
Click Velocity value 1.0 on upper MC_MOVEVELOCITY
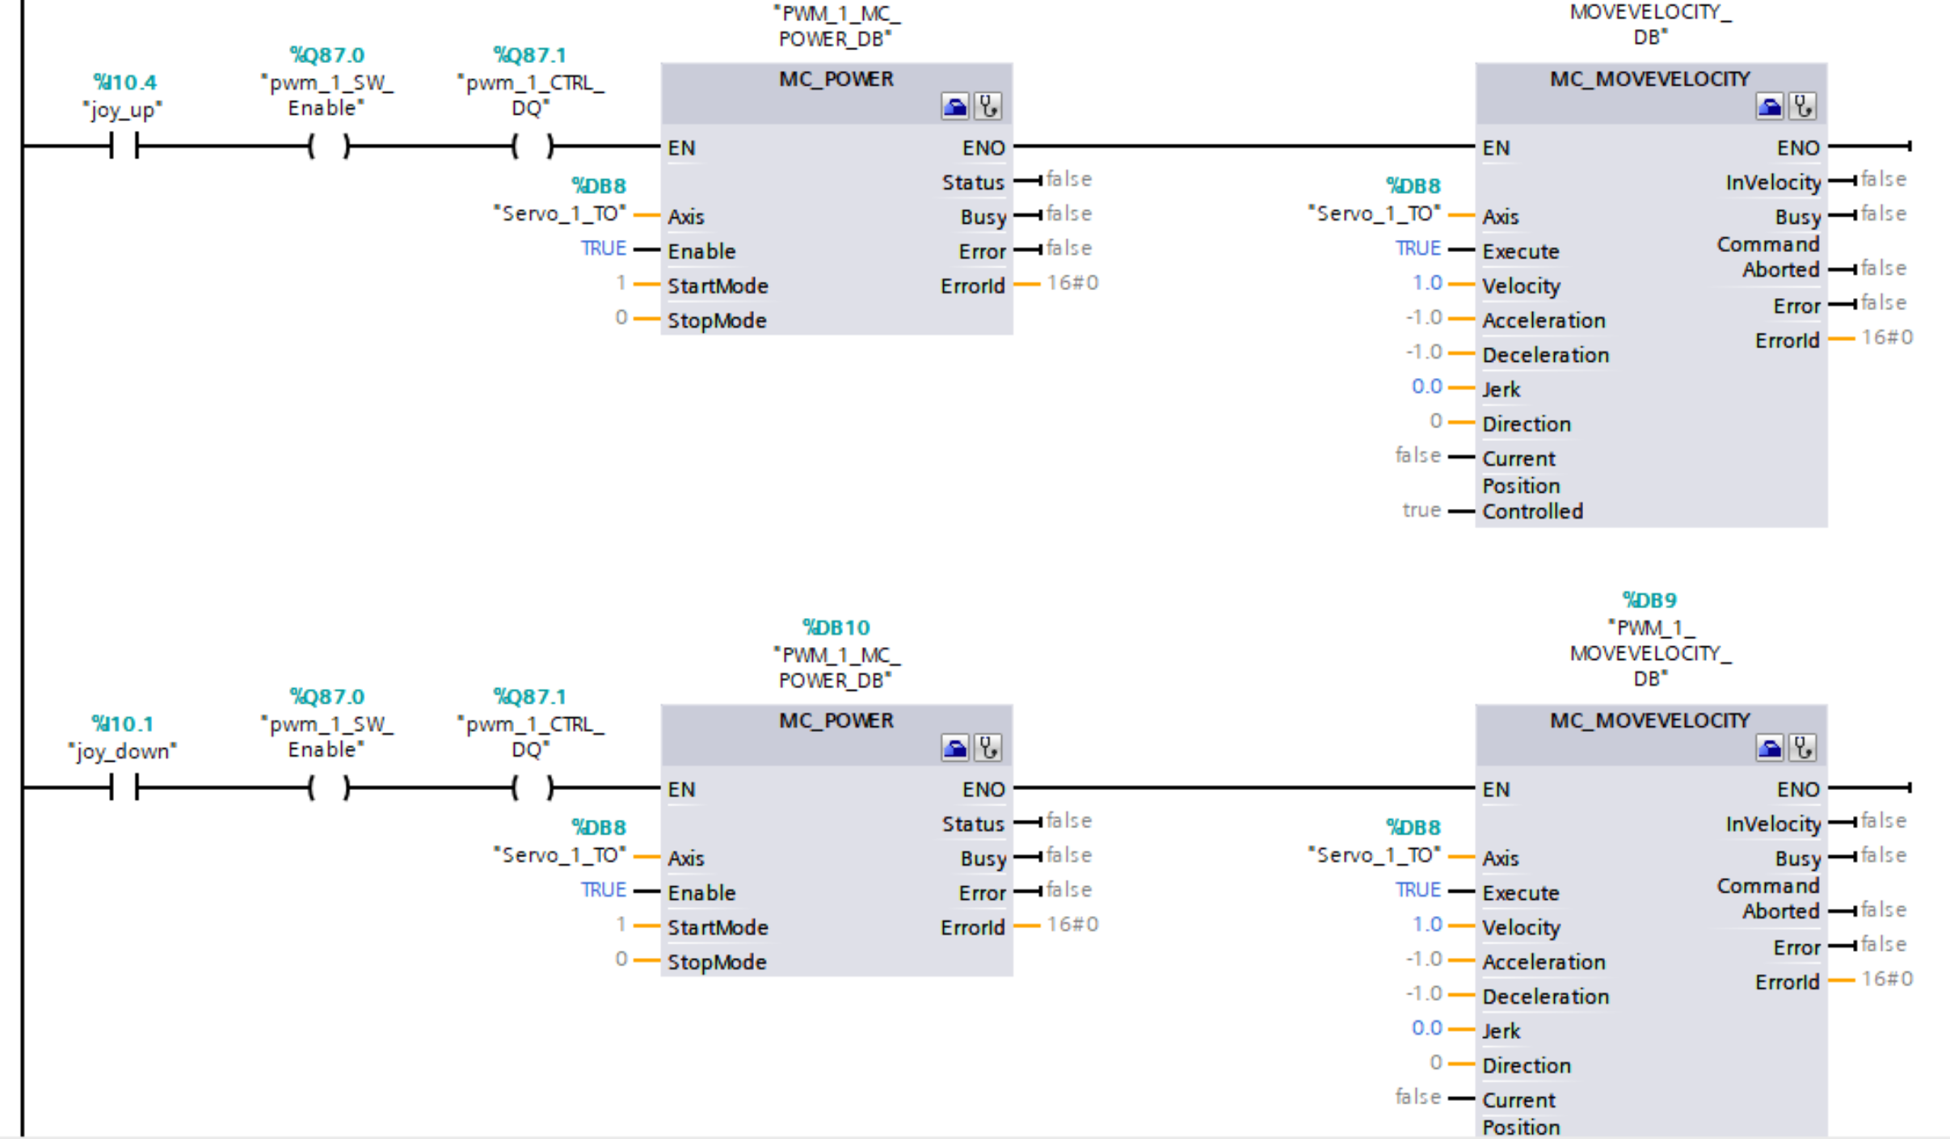tap(1426, 284)
